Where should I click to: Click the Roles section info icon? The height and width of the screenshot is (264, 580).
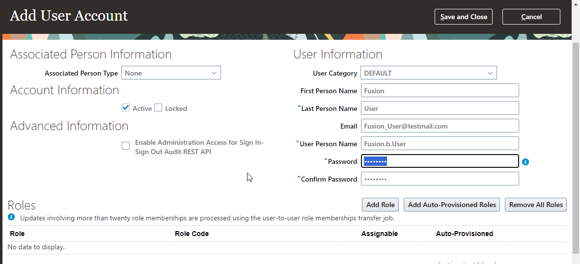(x=11, y=217)
